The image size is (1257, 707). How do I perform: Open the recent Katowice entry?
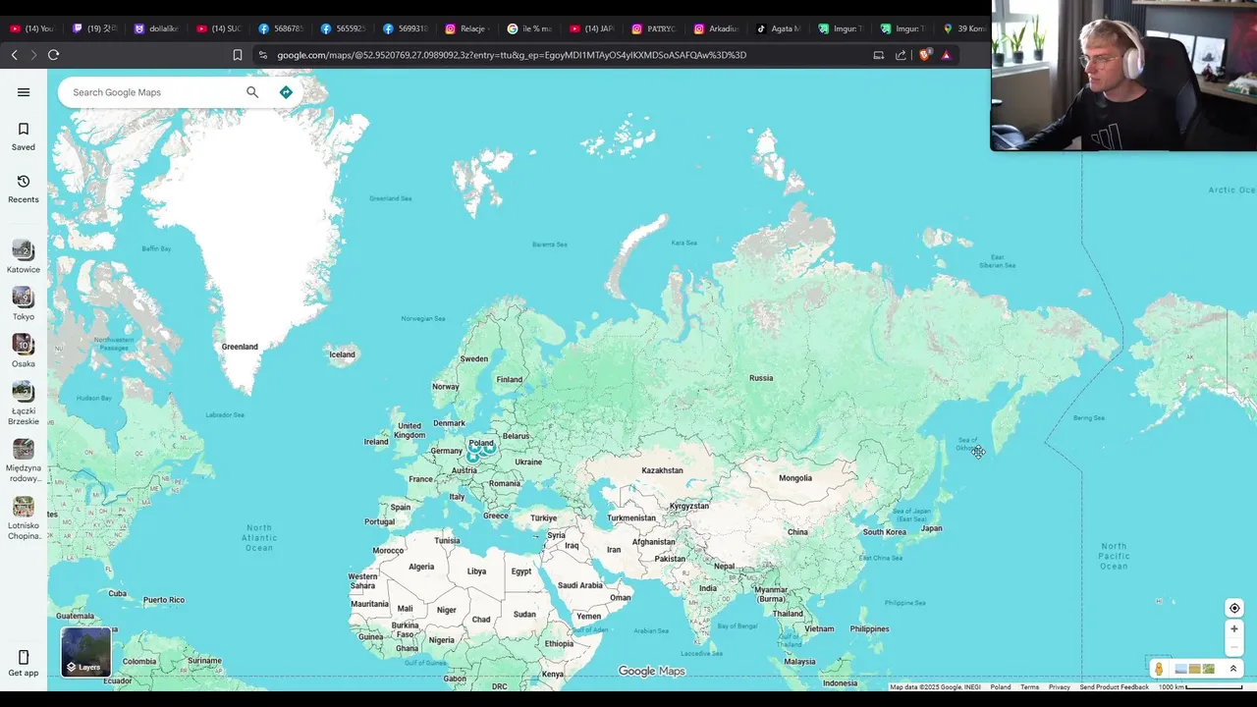coord(24,257)
